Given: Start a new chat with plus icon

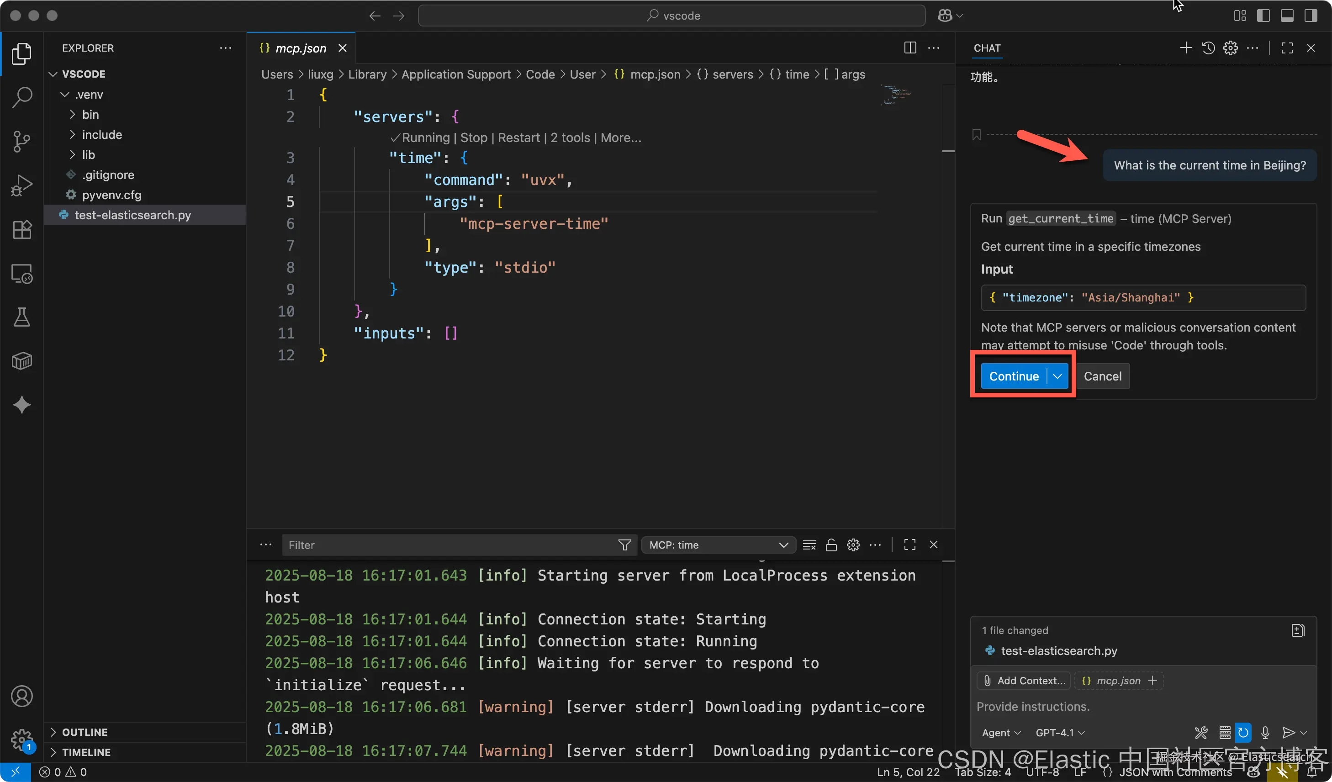Looking at the screenshot, I should [1185, 48].
